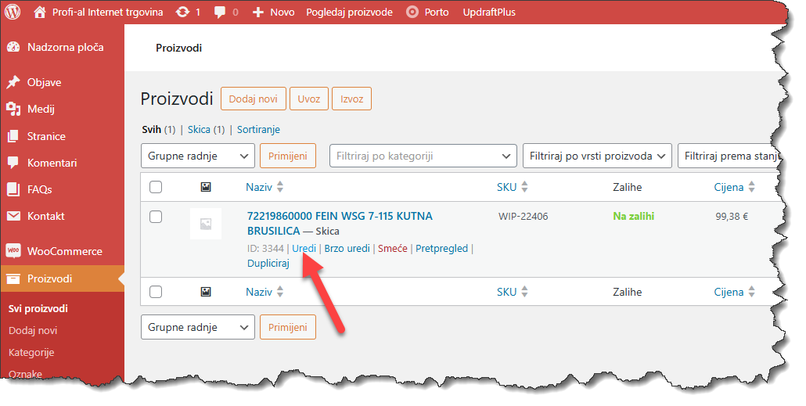Image resolution: width=806 pixels, height=406 pixels.
Task: Check the box for the FEIN WSG 7-115 product
Action: click(156, 217)
